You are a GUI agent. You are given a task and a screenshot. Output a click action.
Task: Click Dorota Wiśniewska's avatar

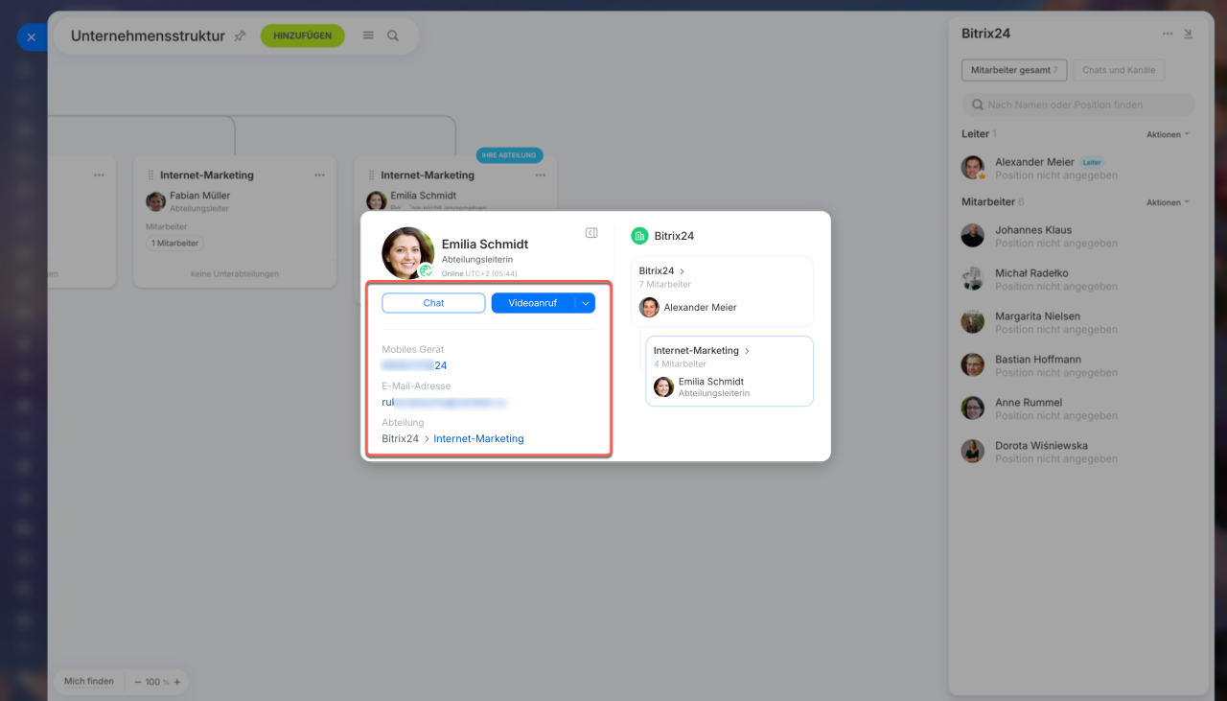973,452
